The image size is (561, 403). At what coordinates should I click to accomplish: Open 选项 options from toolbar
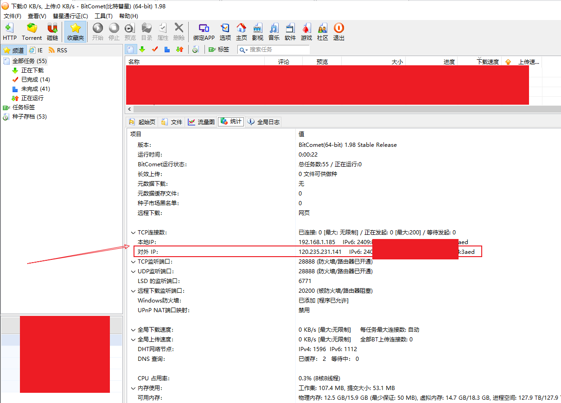pos(225,31)
